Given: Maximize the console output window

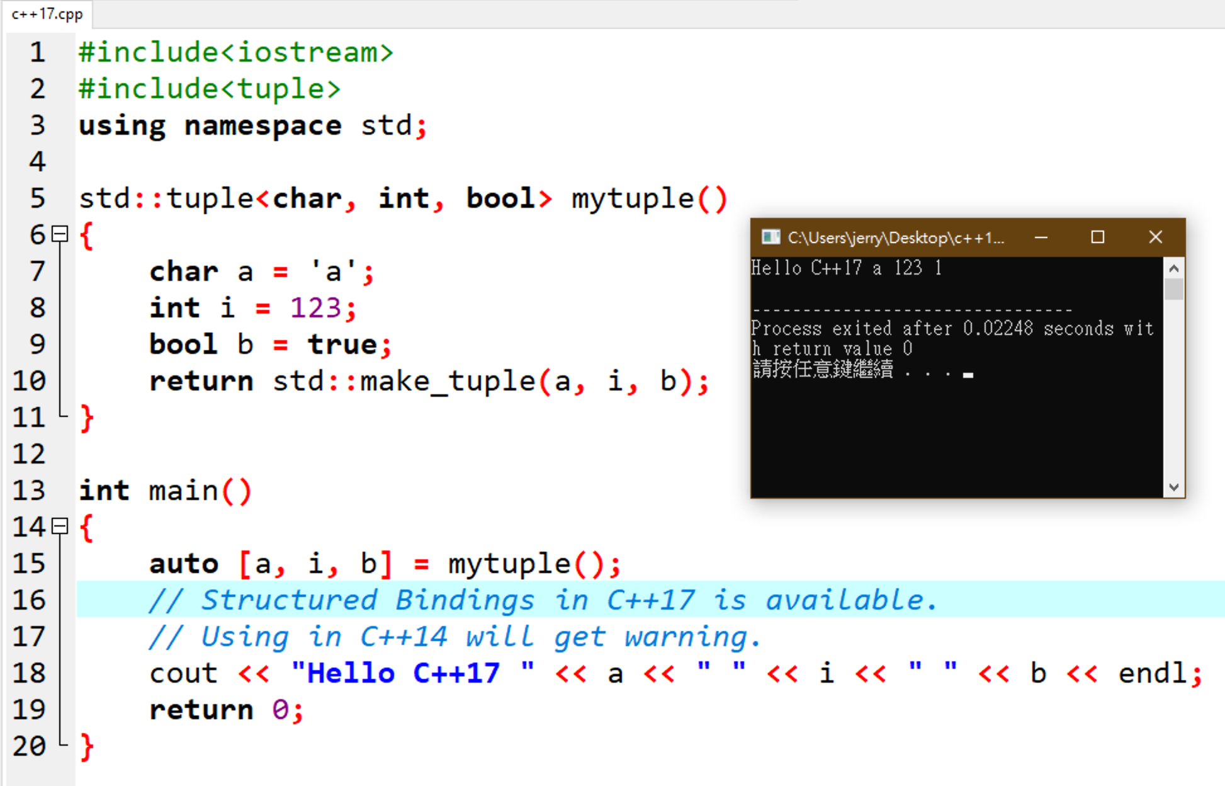Looking at the screenshot, I should click(x=1098, y=237).
